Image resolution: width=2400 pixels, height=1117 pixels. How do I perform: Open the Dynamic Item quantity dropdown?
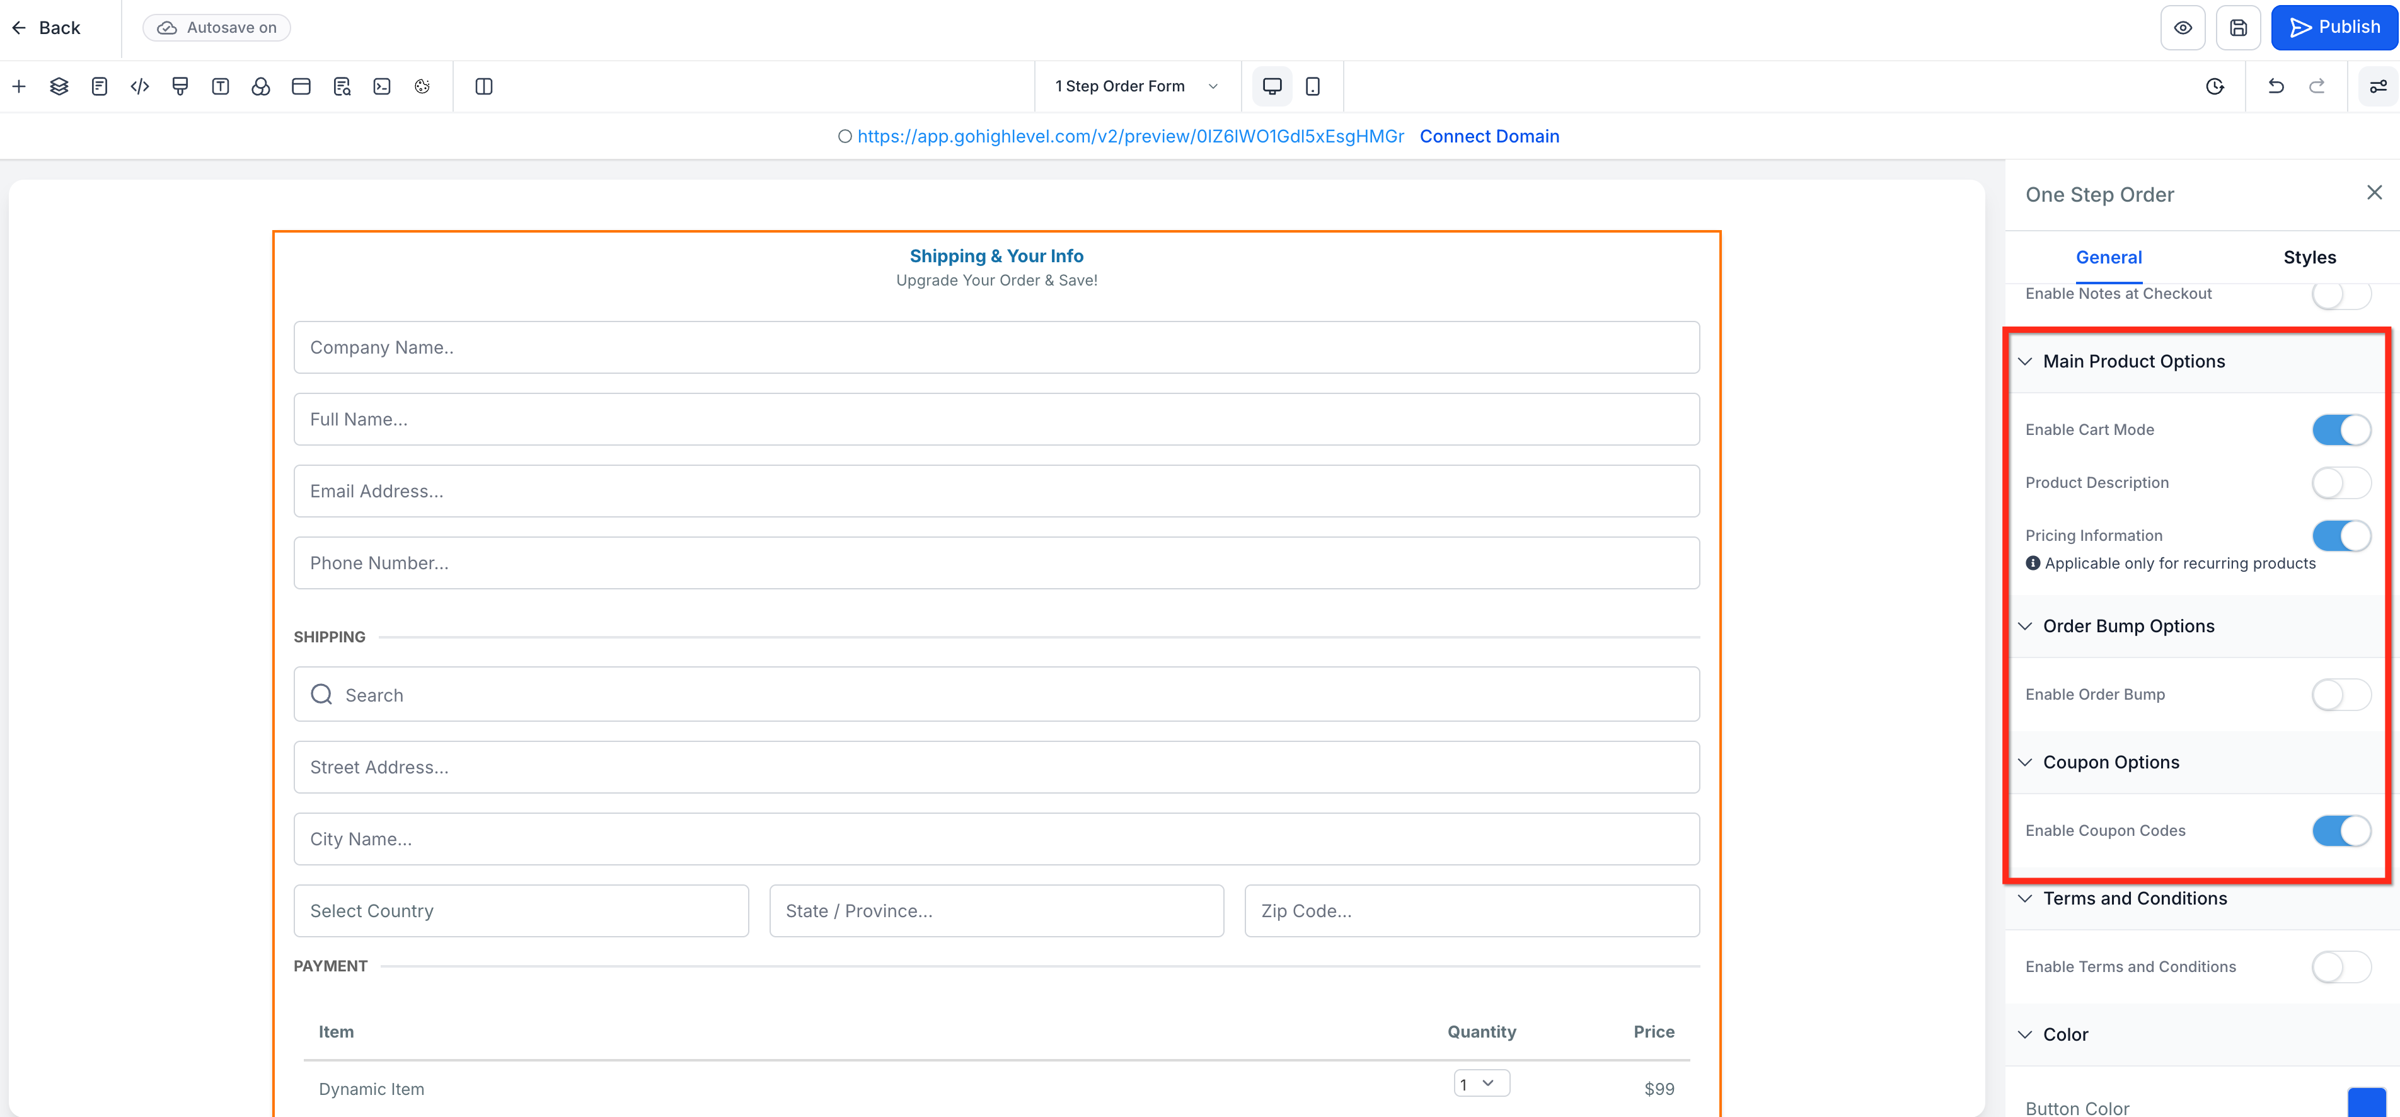1480,1084
